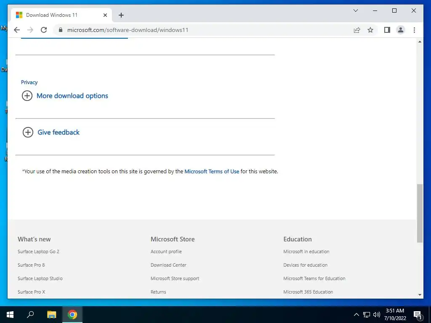Open the volume tray icon
431x323 pixels.
[377, 315]
